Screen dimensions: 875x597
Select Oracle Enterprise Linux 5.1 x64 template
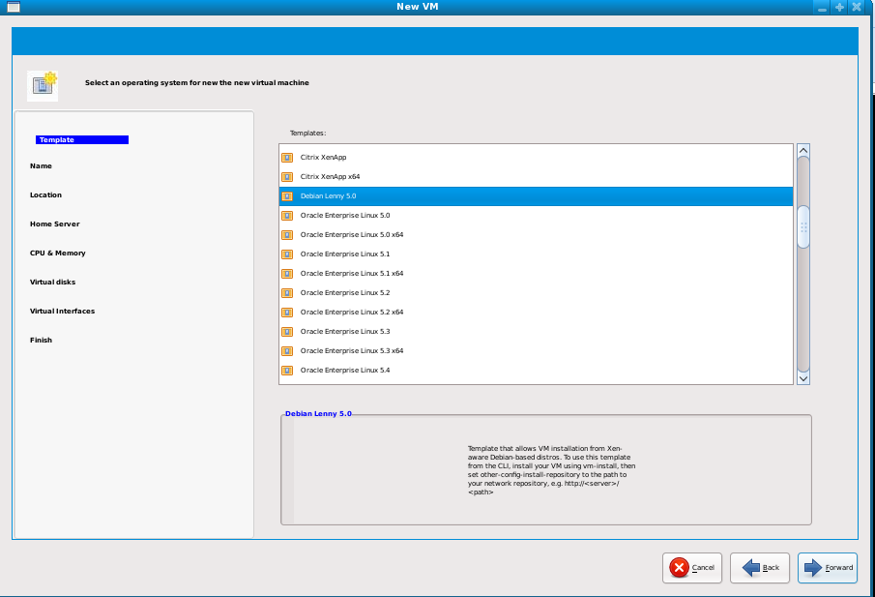351,273
